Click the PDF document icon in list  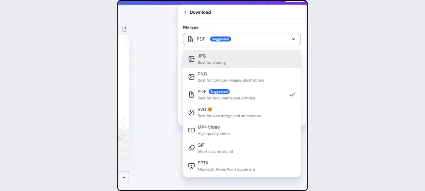click(191, 95)
